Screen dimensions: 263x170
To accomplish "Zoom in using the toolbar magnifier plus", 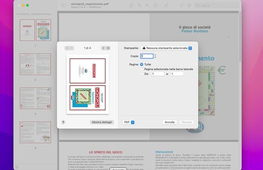I will pos(147,5).
